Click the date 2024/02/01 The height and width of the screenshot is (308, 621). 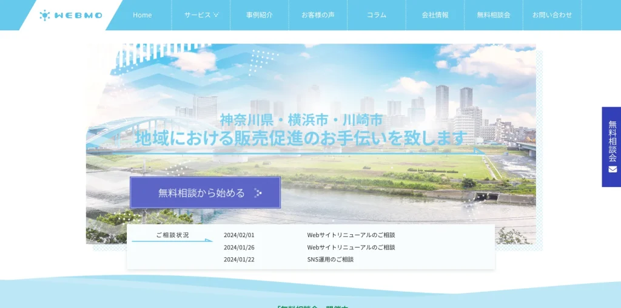(x=239, y=235)
